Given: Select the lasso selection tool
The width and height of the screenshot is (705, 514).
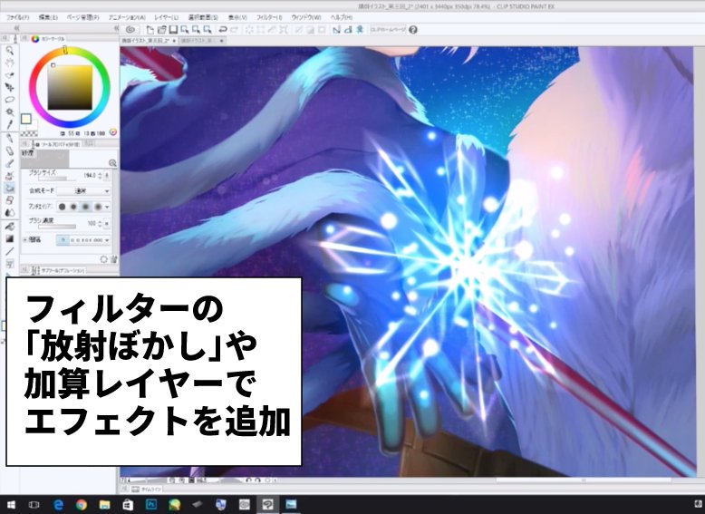Looking at the screenshot, I should point(9,100).
